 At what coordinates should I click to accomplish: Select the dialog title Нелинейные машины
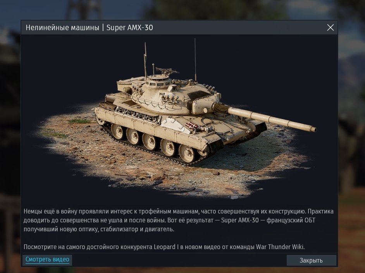click(x=62, y=27)
